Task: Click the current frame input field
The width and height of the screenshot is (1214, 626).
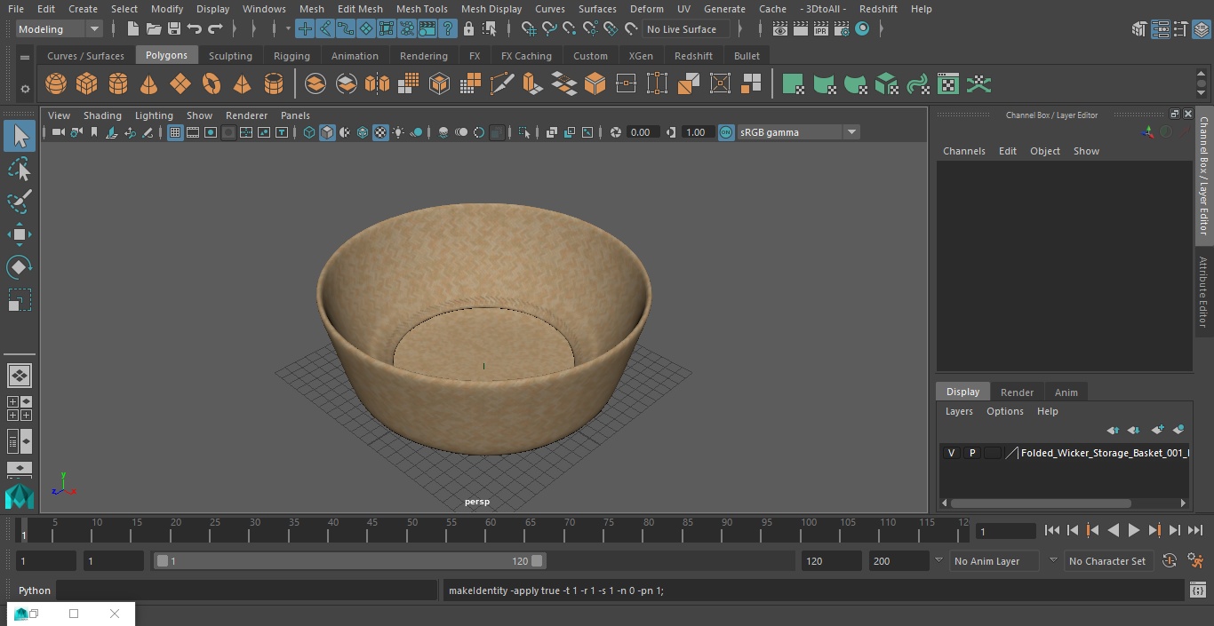Action: click(x=1005, y=531)
